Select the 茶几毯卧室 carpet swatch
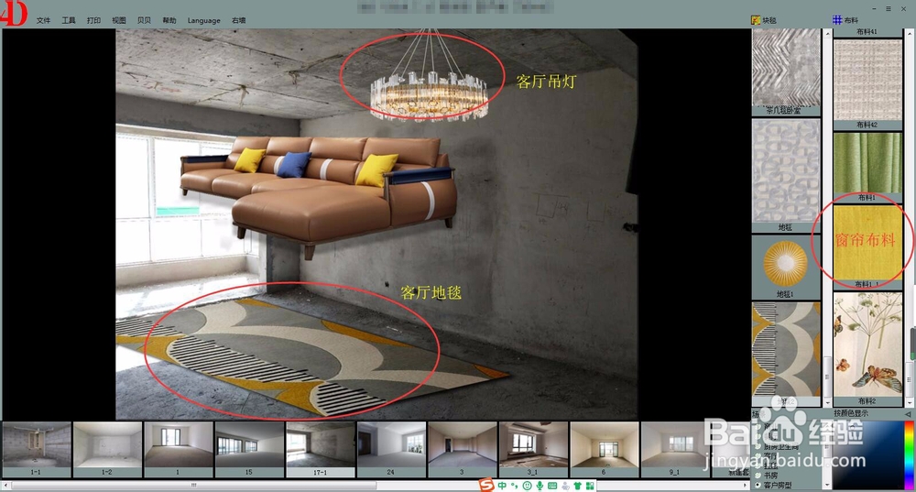Viewport: 916px width, 492px height. (786, 72)
